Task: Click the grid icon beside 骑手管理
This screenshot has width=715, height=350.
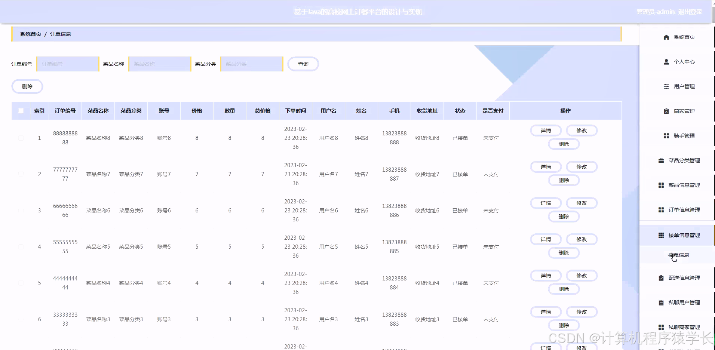Action: [x=666, y=136]
